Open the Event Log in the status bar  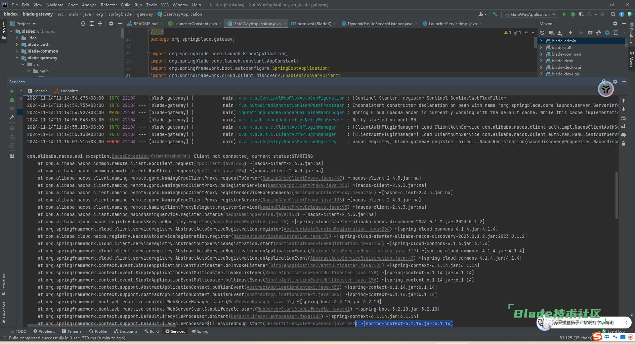614,331
